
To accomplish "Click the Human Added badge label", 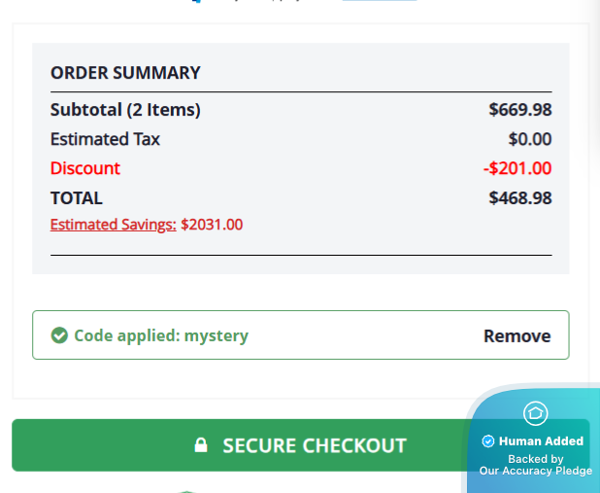I will pos(541,441).
